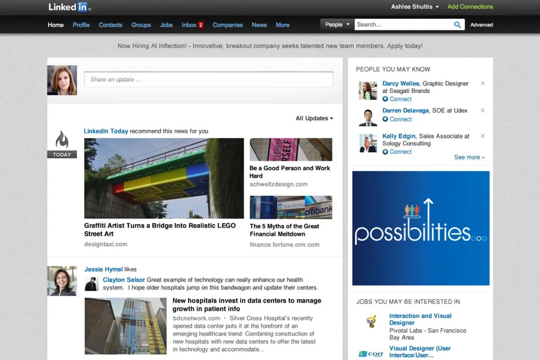The width and height of the screenshot is (540, 360).
Task: Open the Ashlee Shultis account dropdown
Action: coord(415,7)
